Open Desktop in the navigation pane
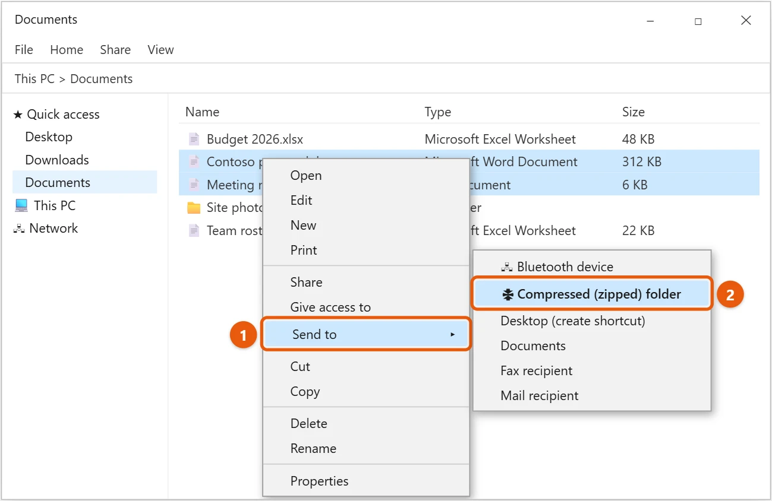Viewport: 772px width, 501px height. pyautogui.click(x=49, y=137)
